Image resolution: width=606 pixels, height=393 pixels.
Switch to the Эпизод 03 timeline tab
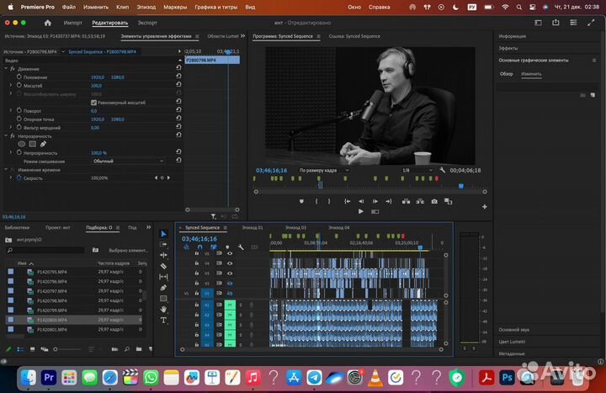[x=295, y=227]
